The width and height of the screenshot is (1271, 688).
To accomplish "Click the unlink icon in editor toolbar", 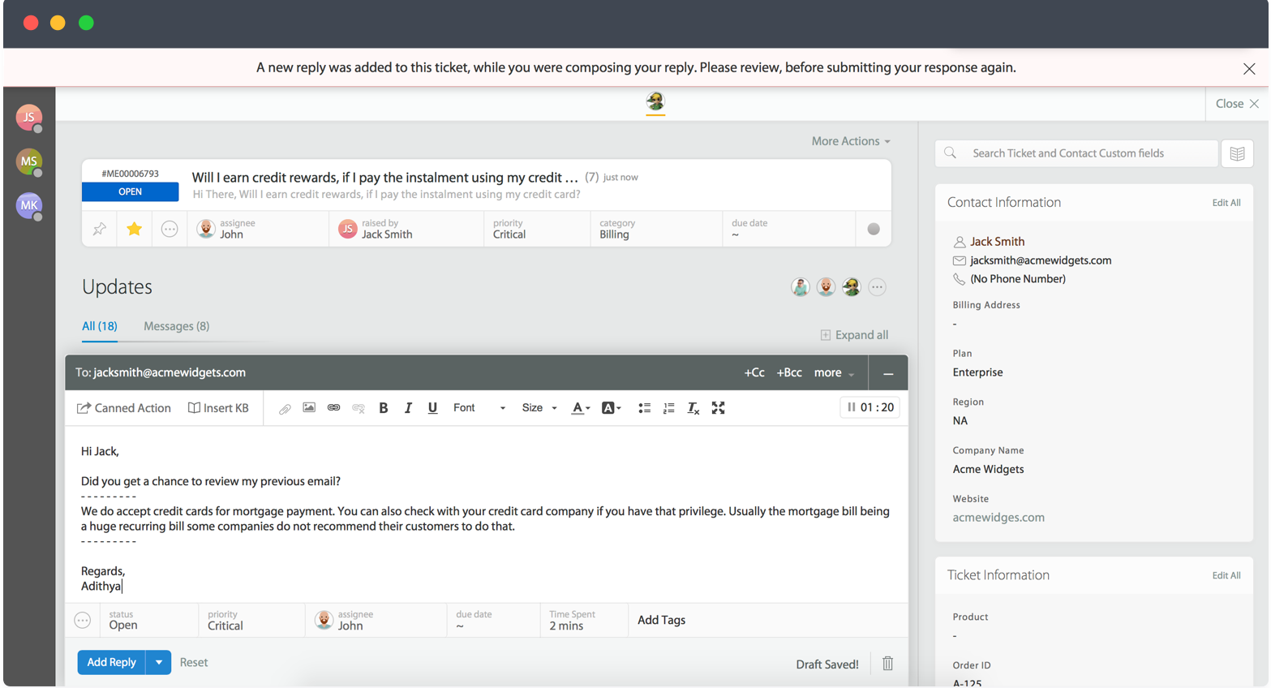I will [x=359, y=407].
